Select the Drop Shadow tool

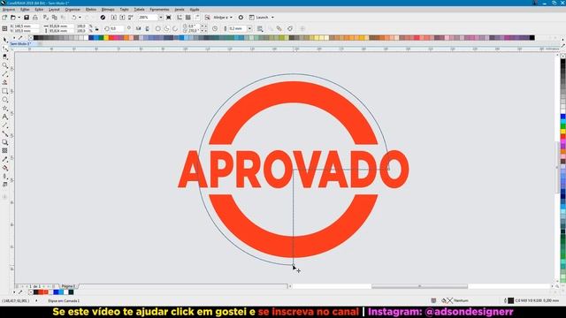coord(5,142)
